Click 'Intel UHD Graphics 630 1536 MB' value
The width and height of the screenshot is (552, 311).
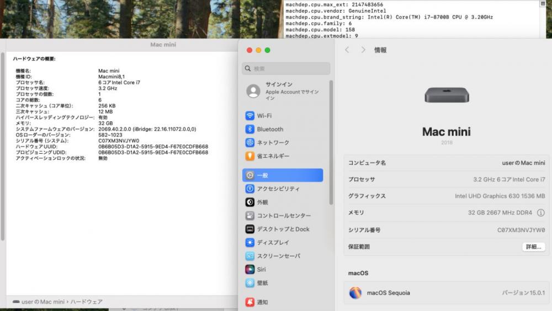click(500, 196)
